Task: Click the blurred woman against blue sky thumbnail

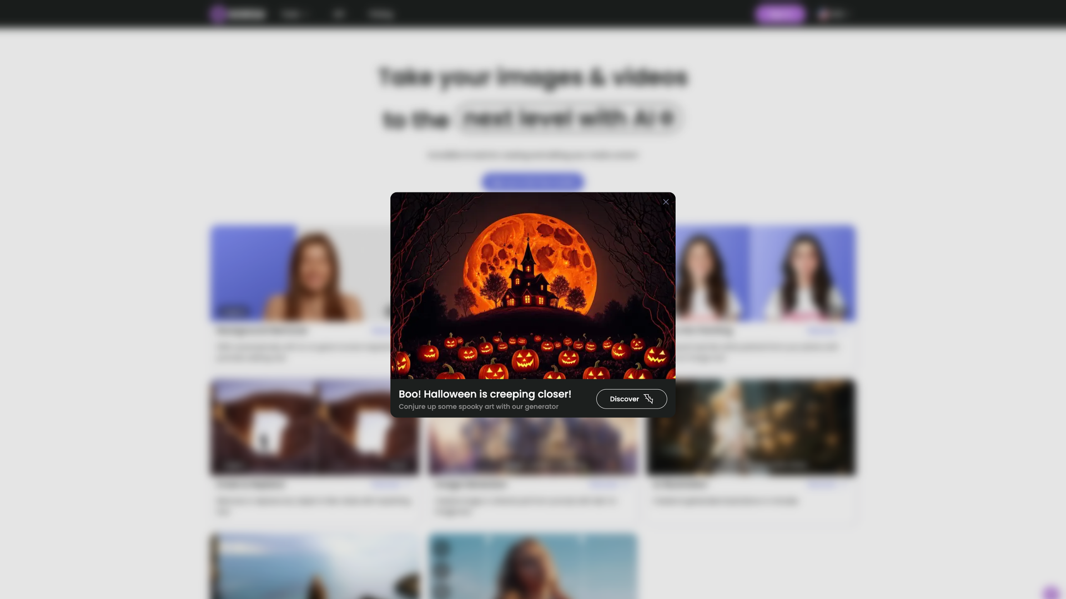Action: [x=532, y=566]
